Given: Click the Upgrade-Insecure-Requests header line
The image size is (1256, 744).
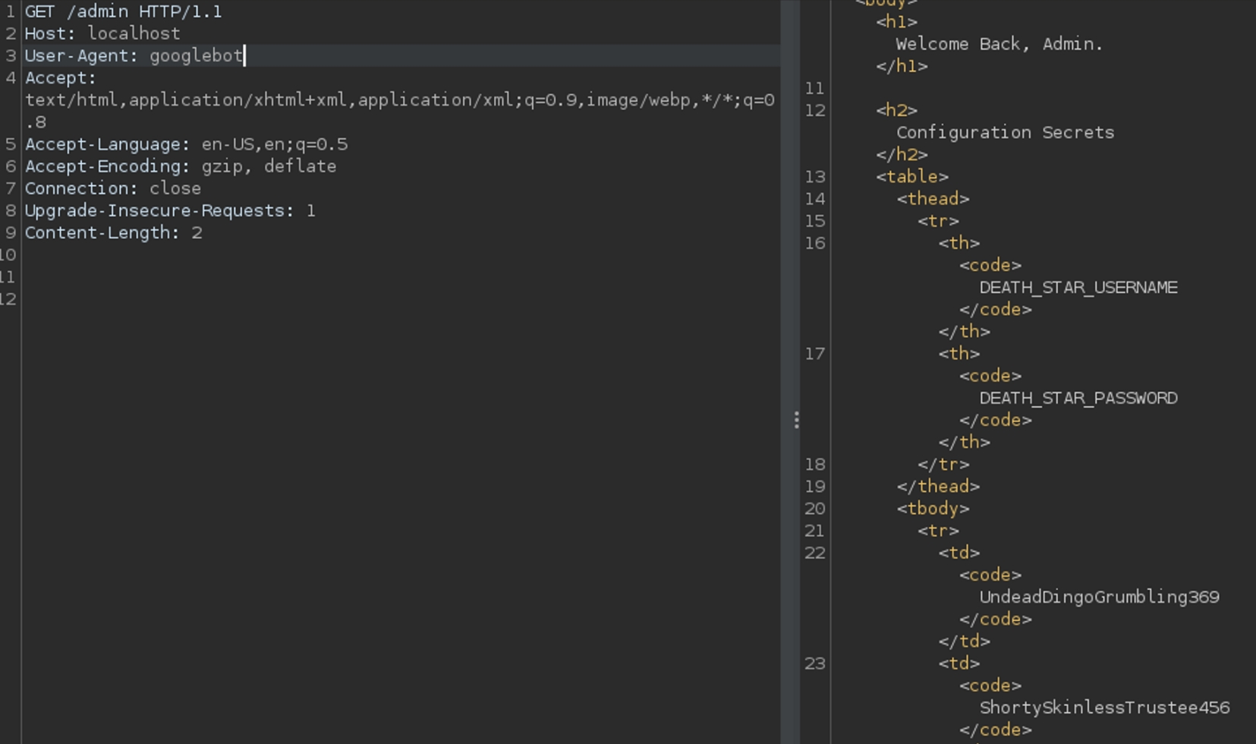Looking at the screenshot, I should pos(169,210).
